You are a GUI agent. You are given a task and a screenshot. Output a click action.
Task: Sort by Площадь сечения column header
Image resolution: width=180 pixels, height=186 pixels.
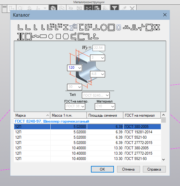click(x=105, y=115)
